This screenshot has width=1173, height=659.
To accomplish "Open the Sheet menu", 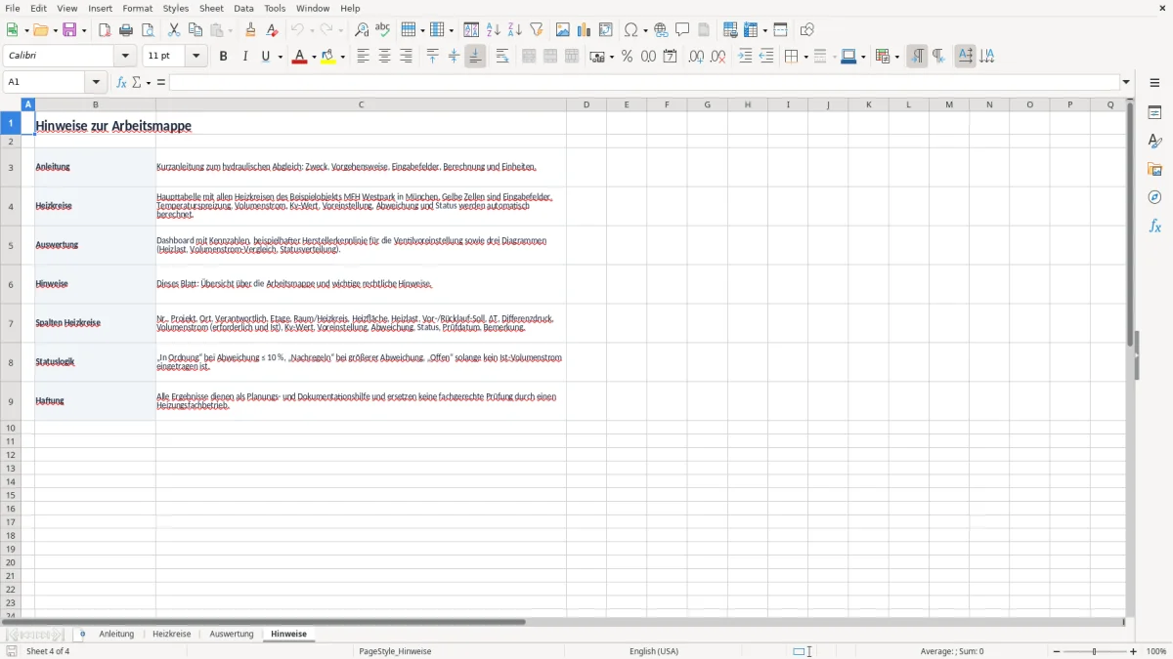I will pos(211,8).
